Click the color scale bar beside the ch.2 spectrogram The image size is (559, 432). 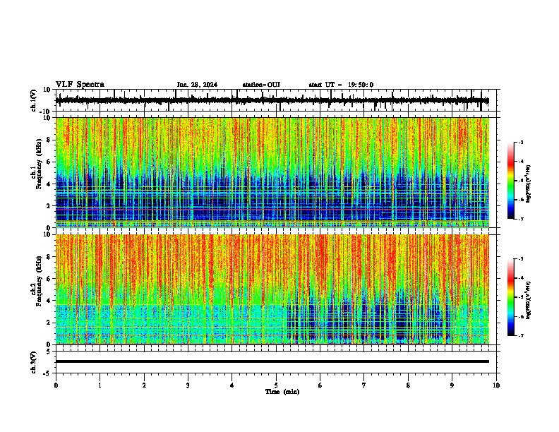click(x=511, y=297)
